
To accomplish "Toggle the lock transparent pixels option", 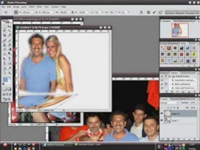I will point(167,107).
